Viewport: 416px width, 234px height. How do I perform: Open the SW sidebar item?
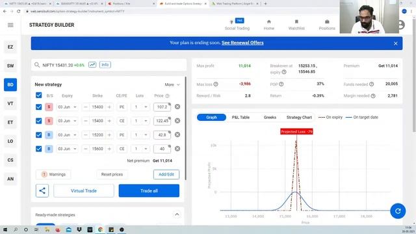[x=10, y=66]
